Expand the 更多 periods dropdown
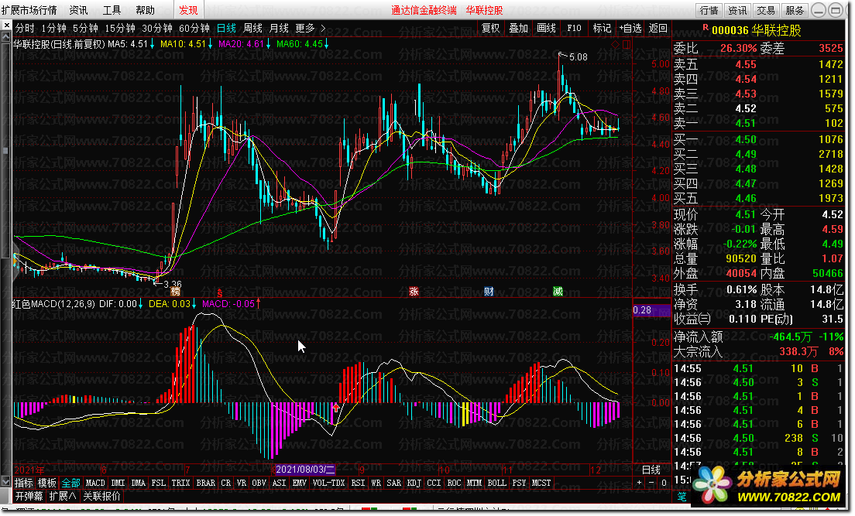 (311, 29)
